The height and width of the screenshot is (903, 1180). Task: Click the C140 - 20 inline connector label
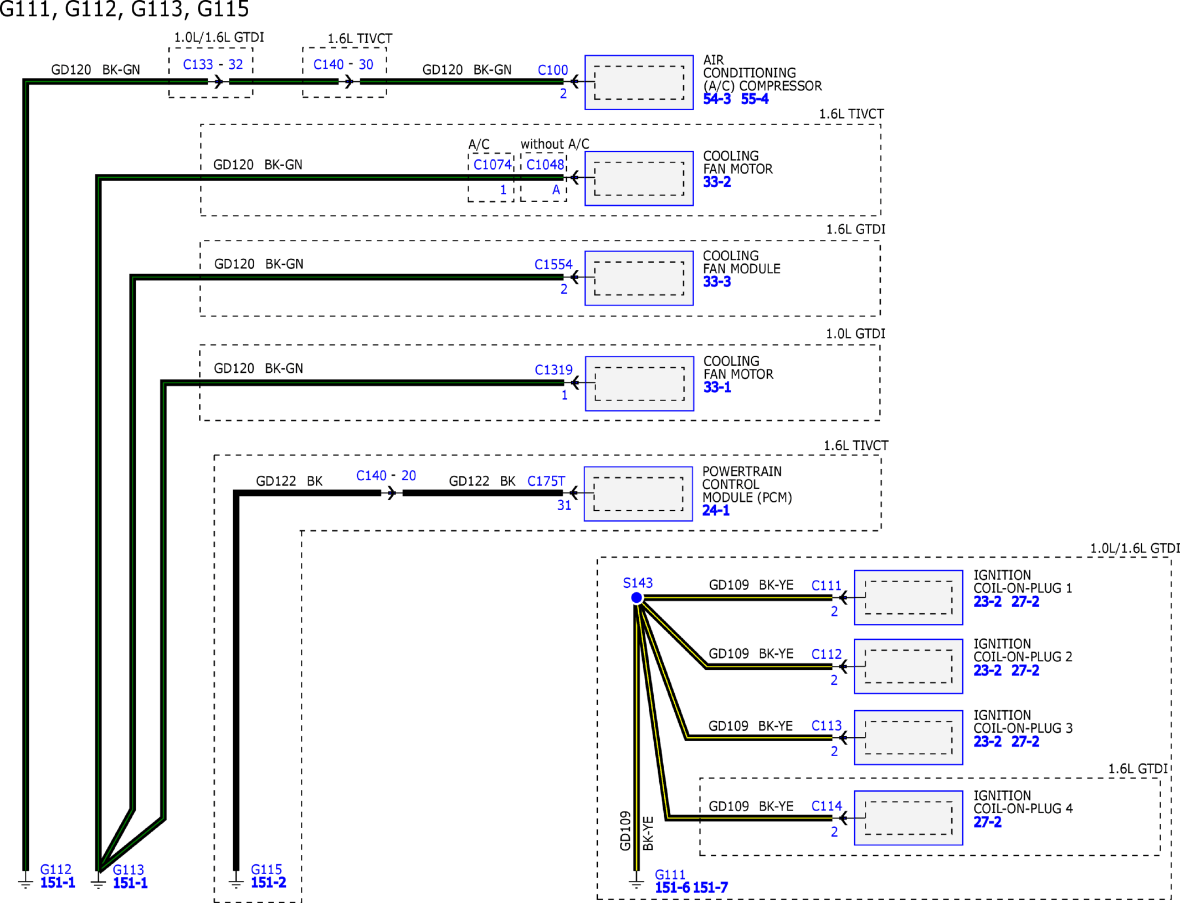pyautogui.click(x=386, y=476)
